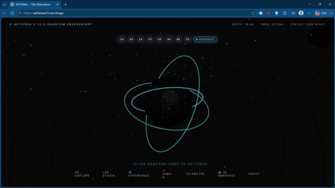
Task: Click the DEPTH readout
Action: click(243, 24)
